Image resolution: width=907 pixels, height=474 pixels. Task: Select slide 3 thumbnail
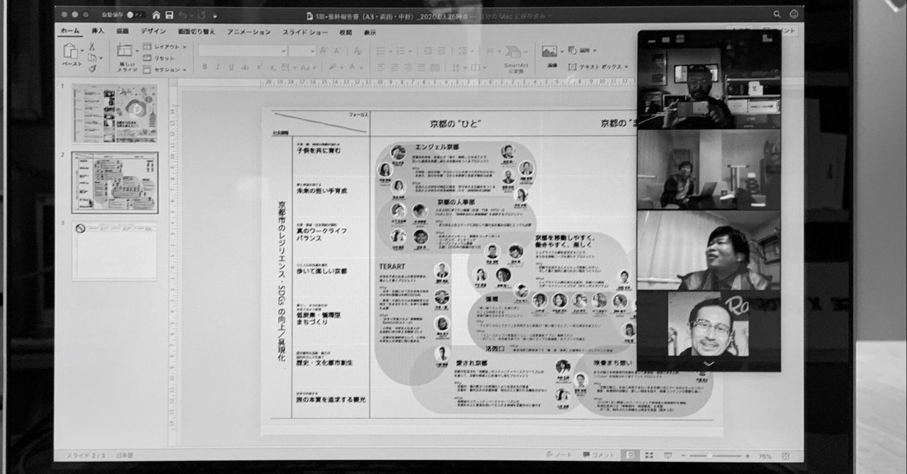115,250
